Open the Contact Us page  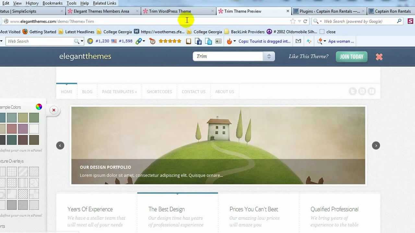[194, 92]
